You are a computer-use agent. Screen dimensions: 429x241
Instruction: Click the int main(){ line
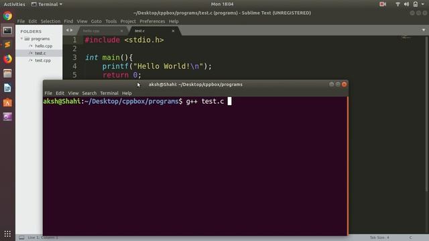(x=109, y=58)
